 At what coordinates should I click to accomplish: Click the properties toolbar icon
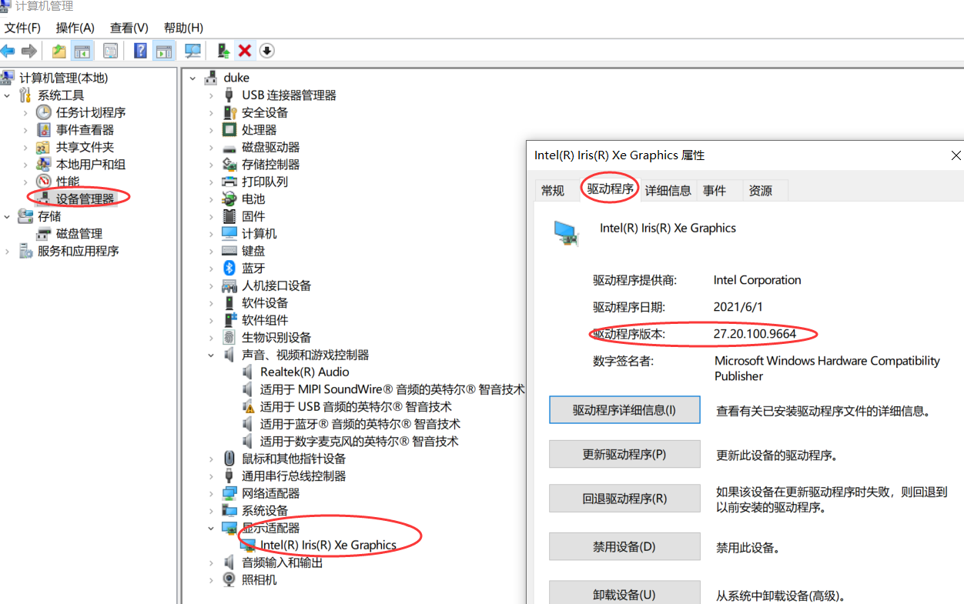[110, 51]
